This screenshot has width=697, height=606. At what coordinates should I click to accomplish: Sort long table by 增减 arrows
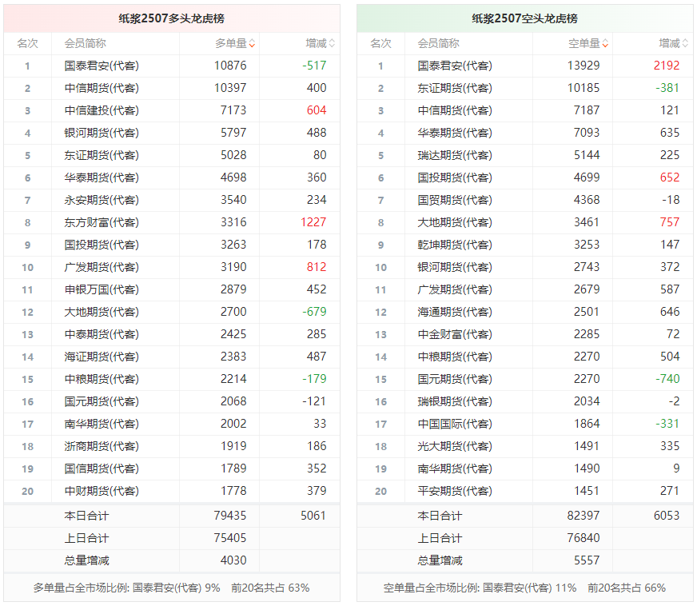[332, 44]
